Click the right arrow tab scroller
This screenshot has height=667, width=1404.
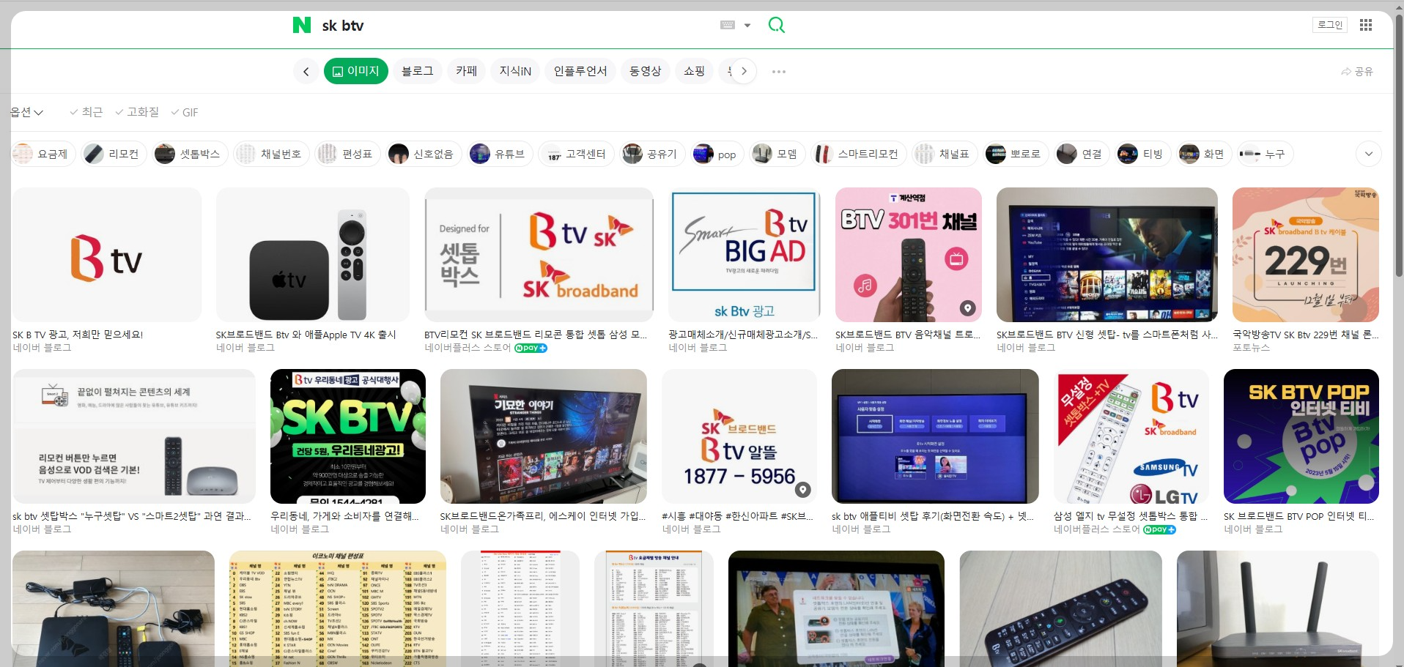pyautogui.click(x=744, y=72)
